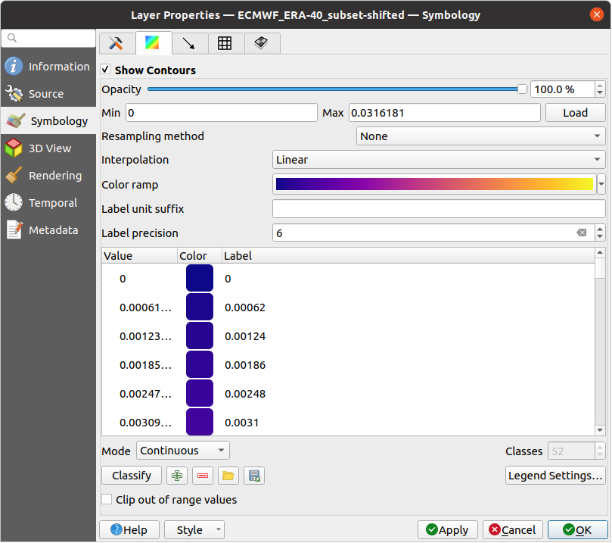
Task: Open the Mode dropdown showing Continuous
Action: coord(183,451)
